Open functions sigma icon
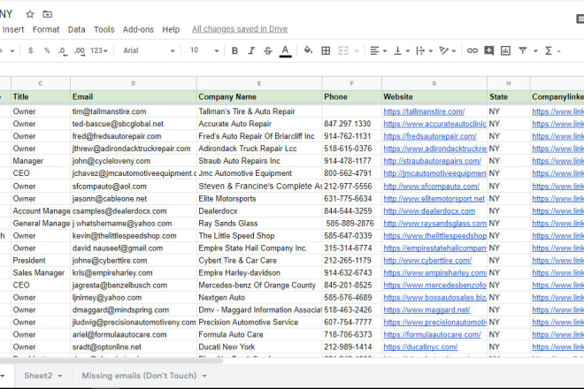 coord(549,50)
